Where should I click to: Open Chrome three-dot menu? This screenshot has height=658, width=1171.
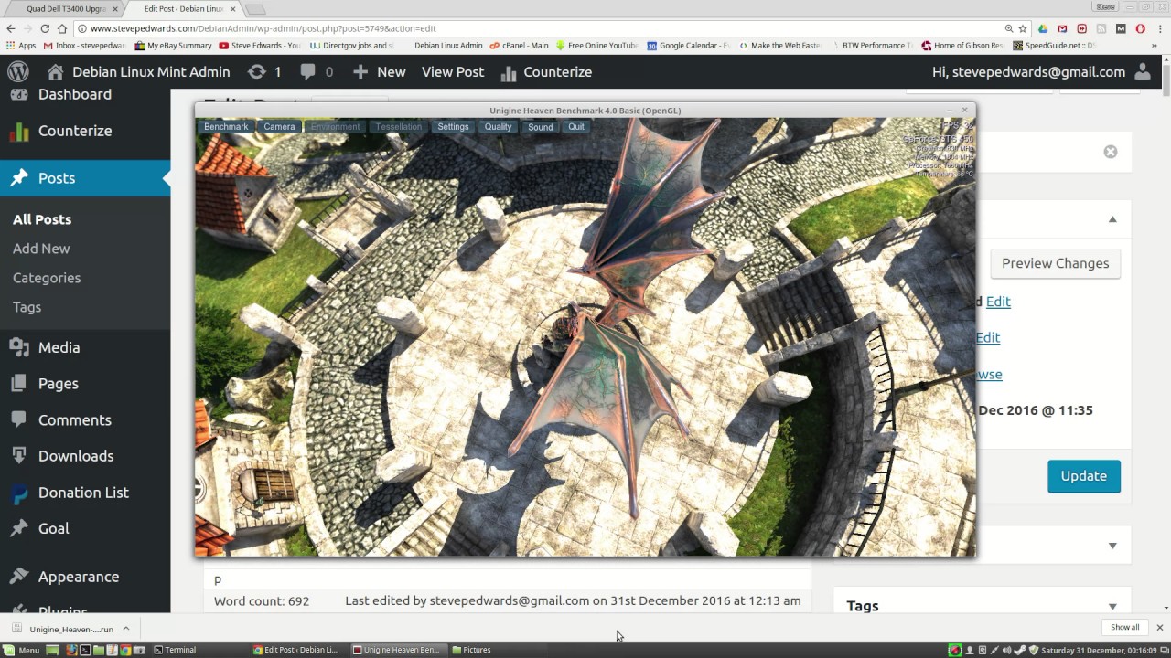pos(1159,28)
